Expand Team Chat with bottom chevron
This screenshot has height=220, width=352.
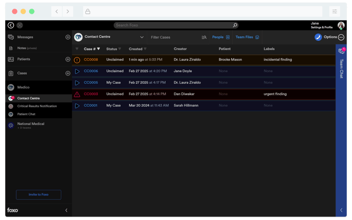pos(341,210)
